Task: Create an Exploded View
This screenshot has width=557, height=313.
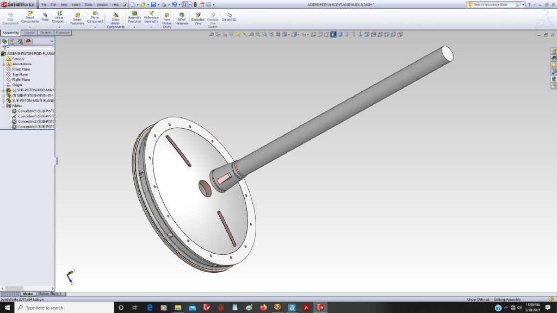Action: point(198,19)
